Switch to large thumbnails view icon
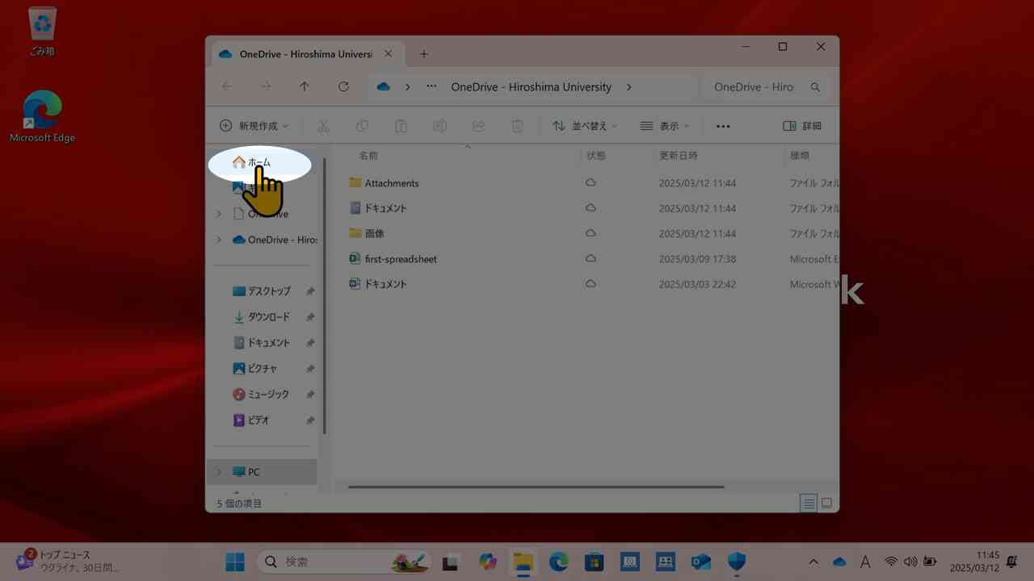The width and height of the screenshot is (1034, 581). click(826, 504)
